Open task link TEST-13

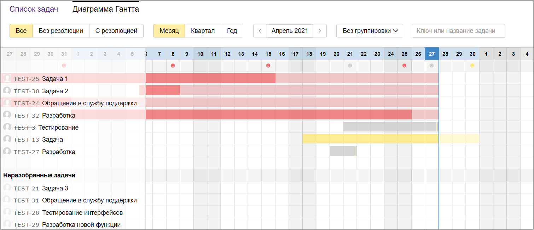point(27,140)
